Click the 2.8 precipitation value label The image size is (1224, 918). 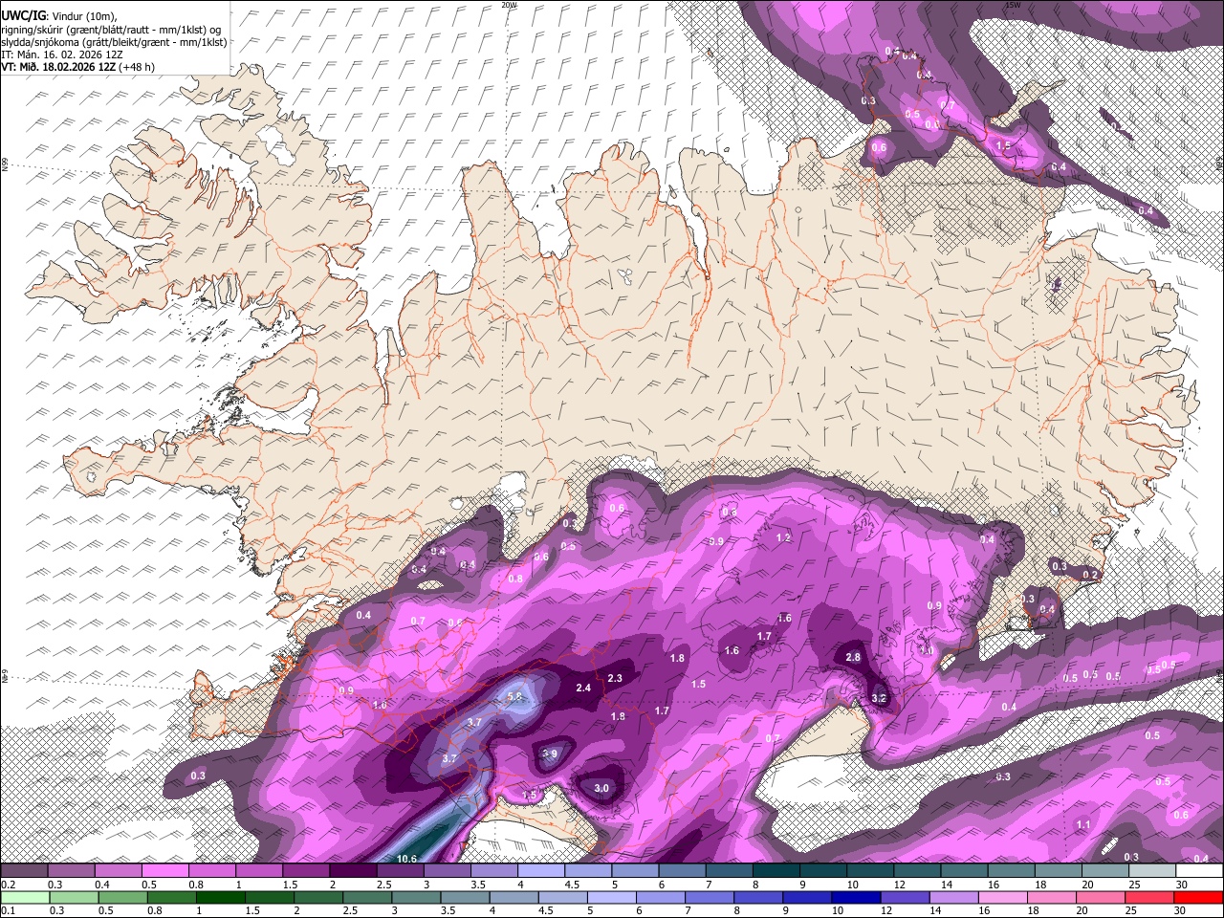click(854, 658)
